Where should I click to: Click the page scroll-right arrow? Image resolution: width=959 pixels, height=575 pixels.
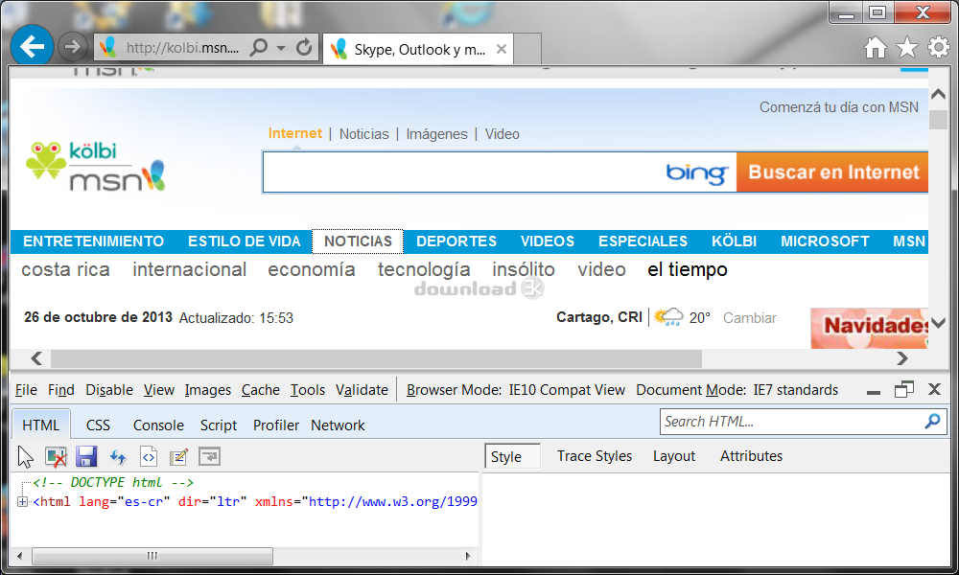(902, 358)
